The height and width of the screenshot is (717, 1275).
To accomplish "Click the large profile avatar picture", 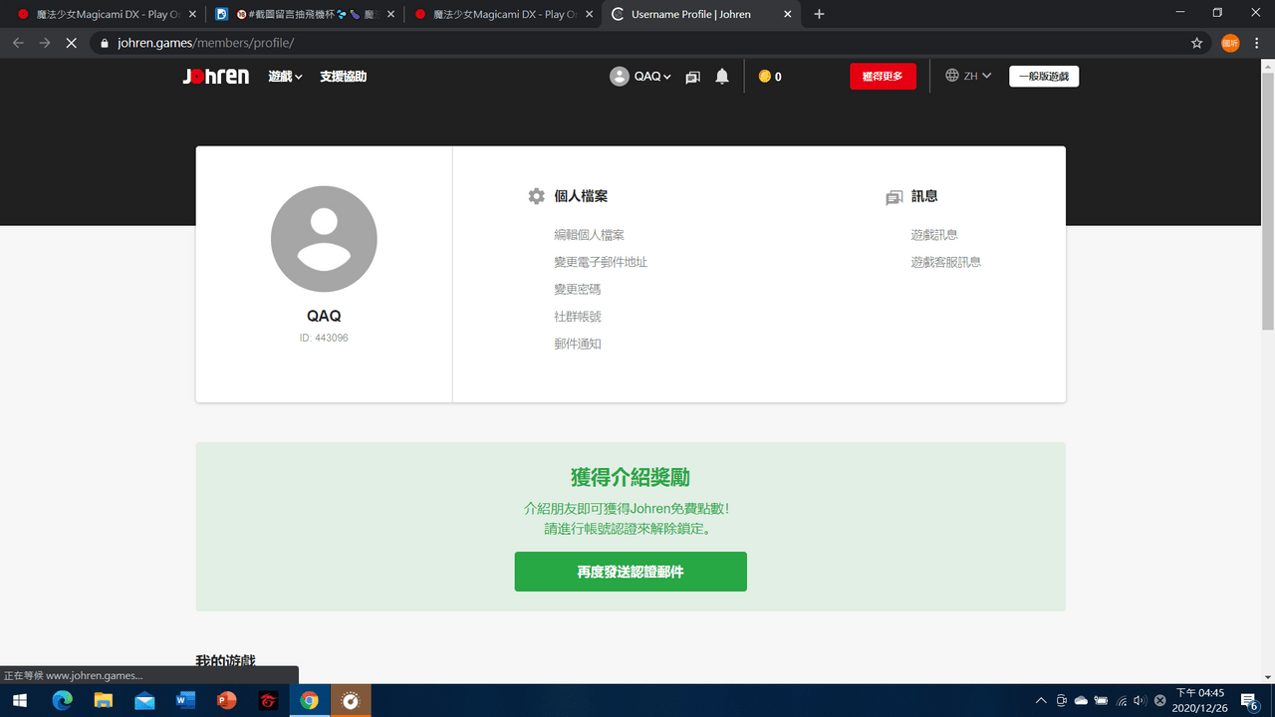I will [324, 239].
